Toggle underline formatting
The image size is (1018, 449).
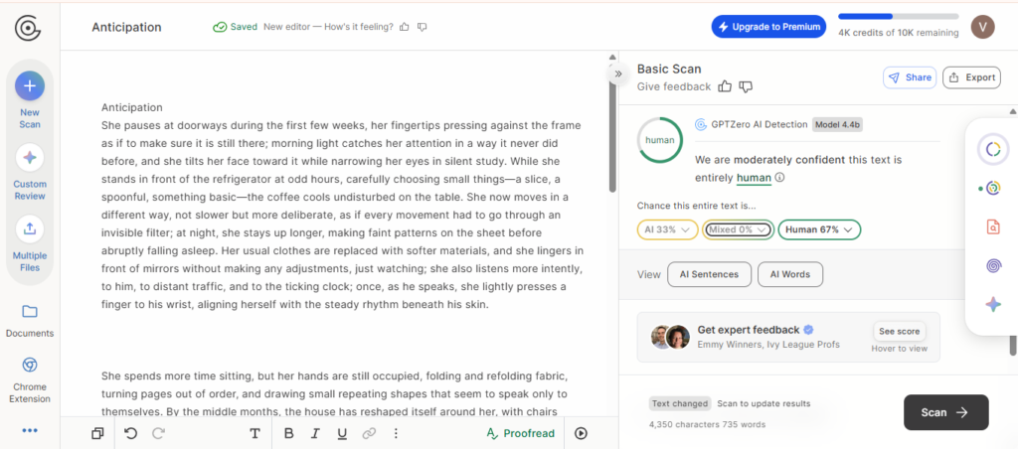[342, 433]
